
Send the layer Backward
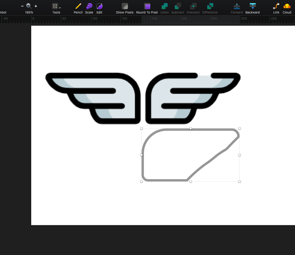point(252,6)
